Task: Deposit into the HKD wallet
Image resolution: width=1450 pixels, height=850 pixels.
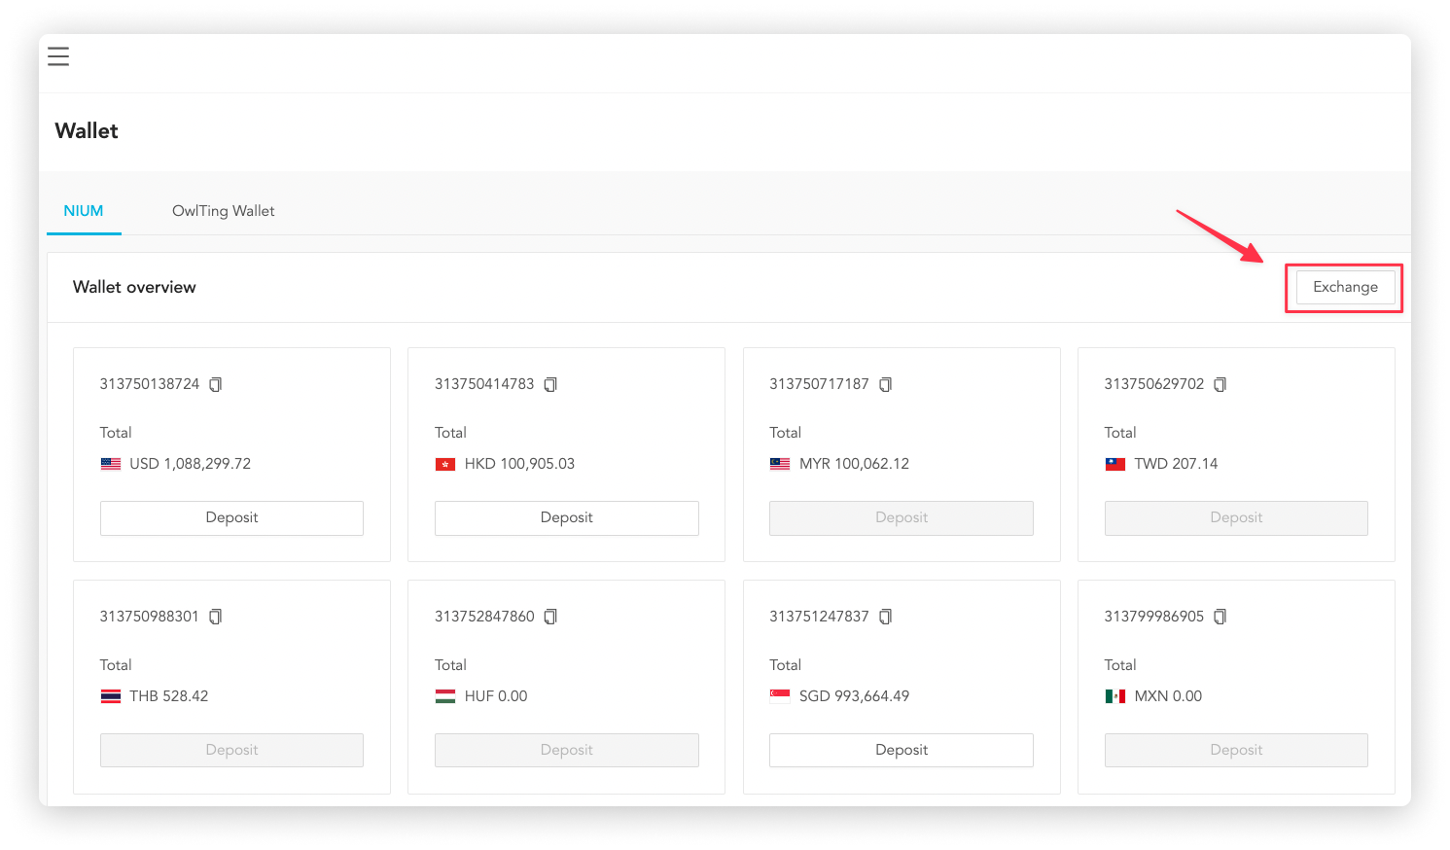Action: click(x=566, y=517)
